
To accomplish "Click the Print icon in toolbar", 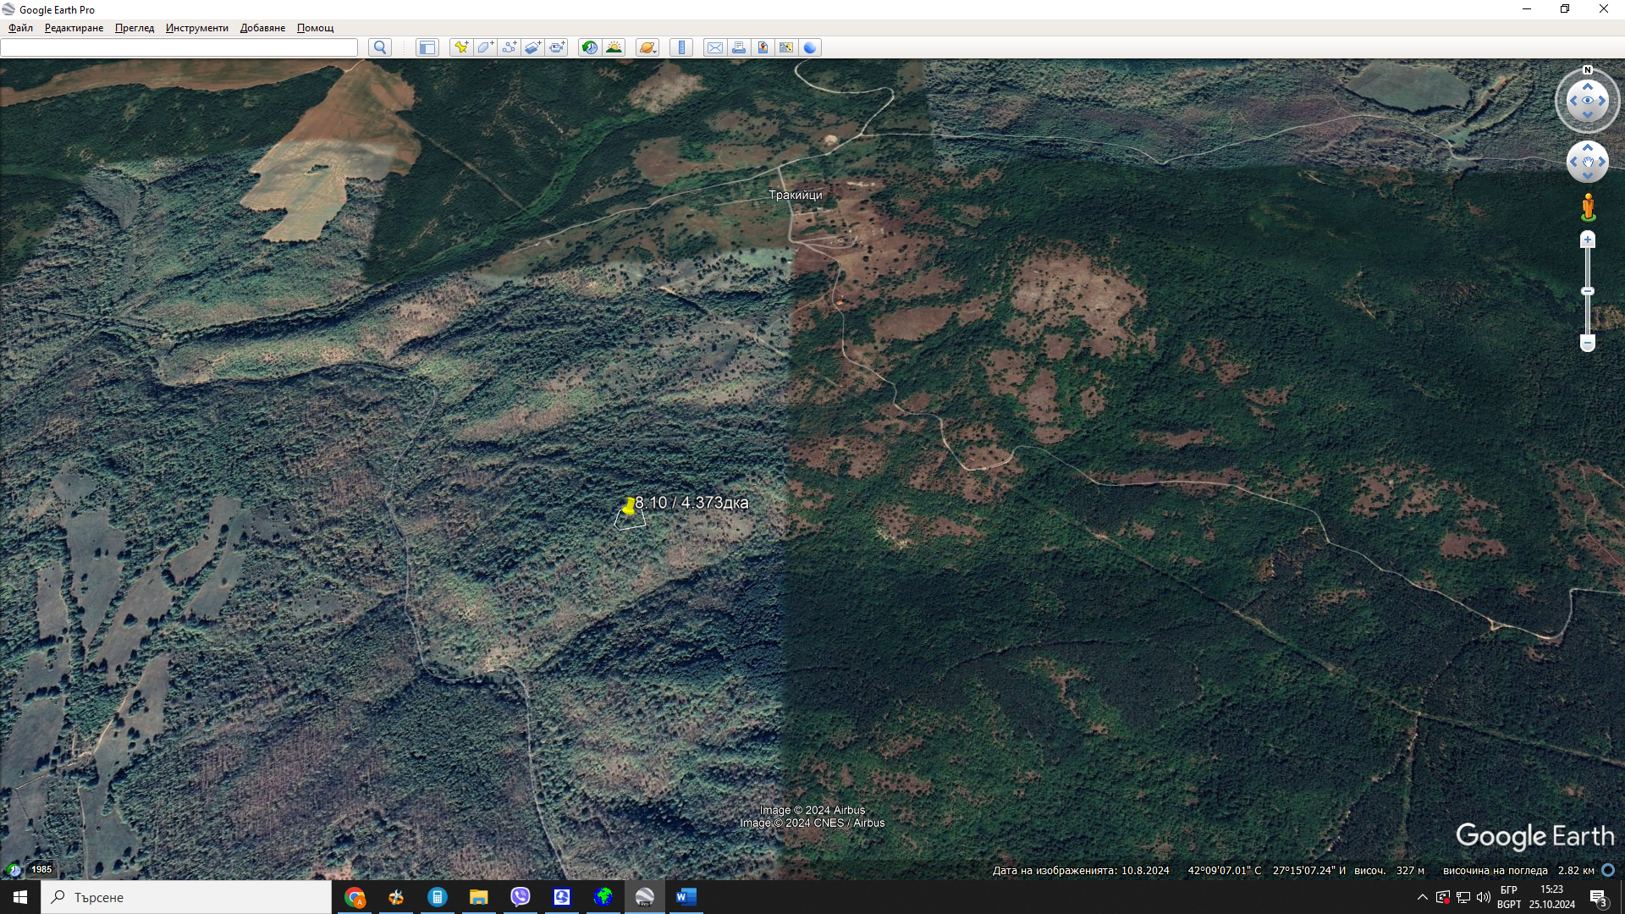I will point(739,47).
